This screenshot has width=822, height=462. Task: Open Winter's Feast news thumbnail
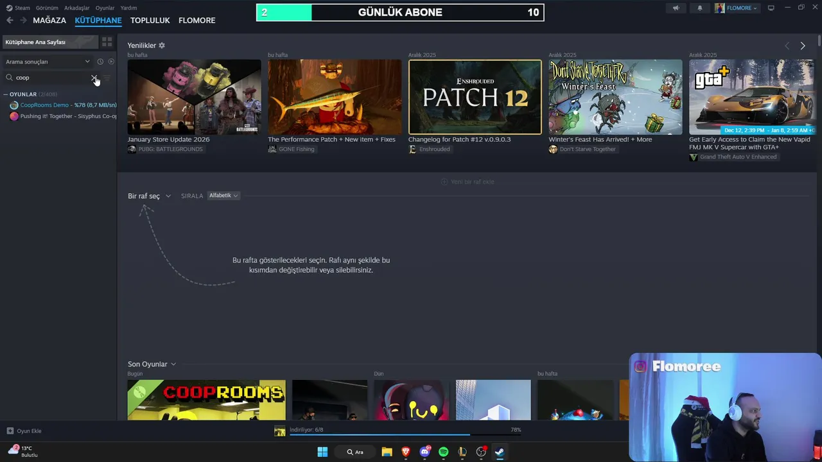click(615, 97)
